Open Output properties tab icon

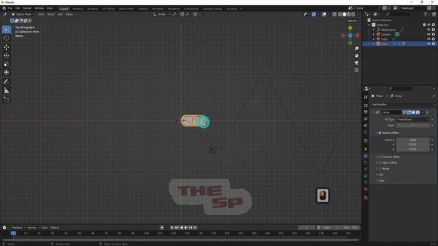coord(365,112)
